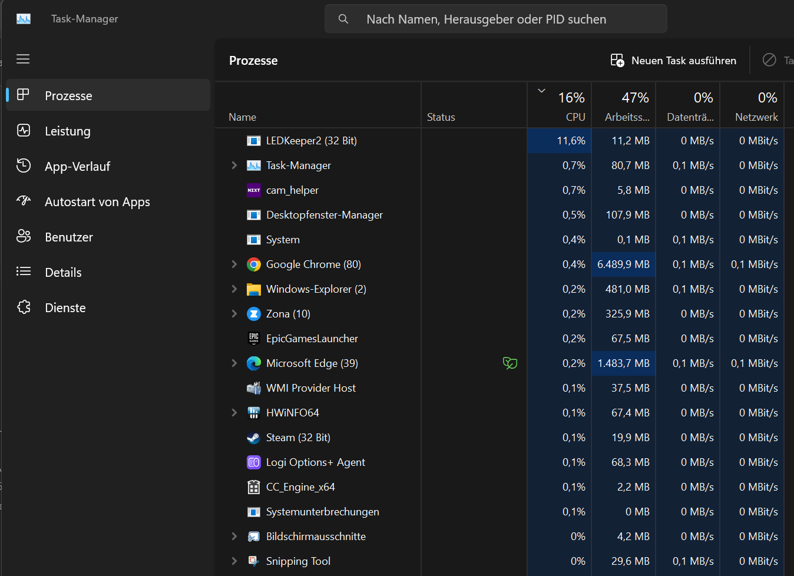The height and width of the screenshot is (576, 794).
Task: Expand the HWiNFO64 process group
Action: (x=234, y=413)
